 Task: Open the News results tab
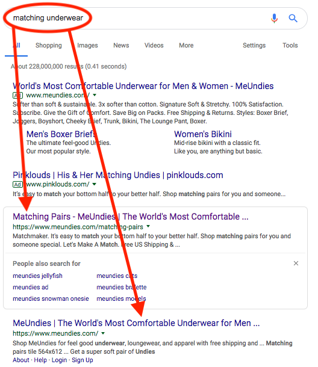[121, 45]
